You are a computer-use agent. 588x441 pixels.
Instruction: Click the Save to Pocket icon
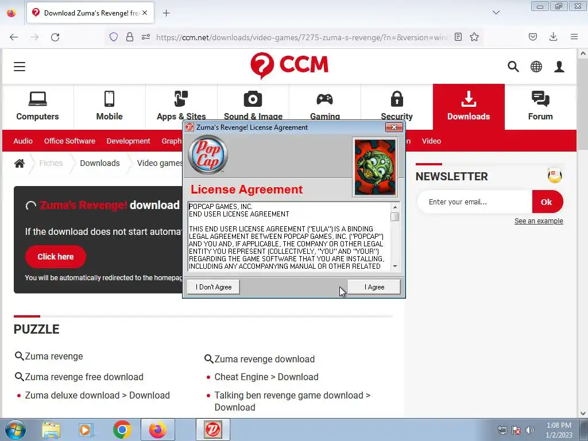(533, 37)
